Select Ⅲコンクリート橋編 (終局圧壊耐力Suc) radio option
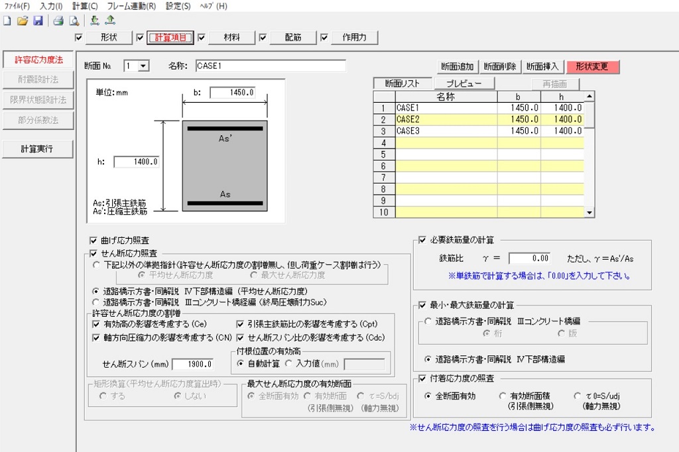Screen dimensions: 679x452 point(96,302)
